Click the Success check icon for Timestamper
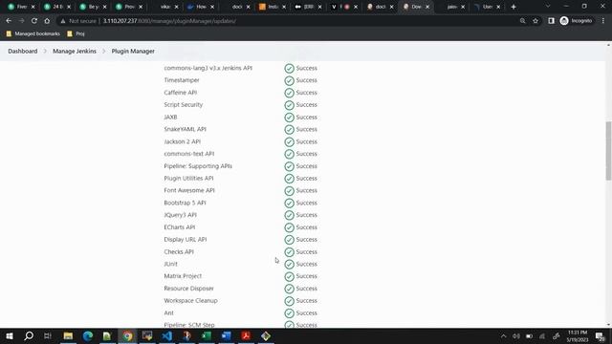The image size is (612, 344). 289,80
